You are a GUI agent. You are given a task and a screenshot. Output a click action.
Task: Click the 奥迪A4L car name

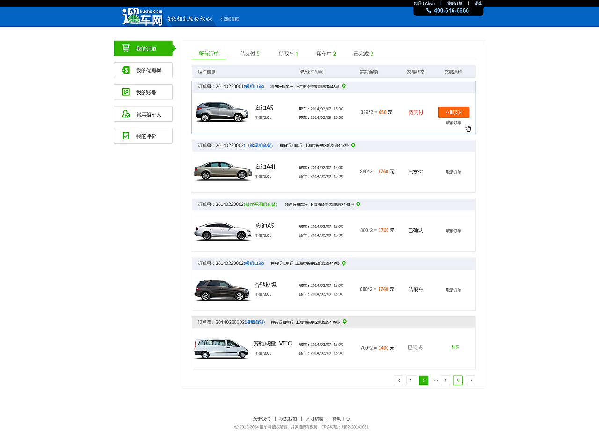pos(266,167)
